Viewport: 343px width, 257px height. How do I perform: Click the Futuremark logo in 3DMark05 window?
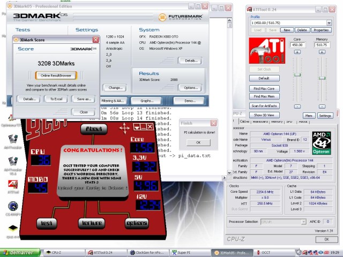tap(181, 17)
